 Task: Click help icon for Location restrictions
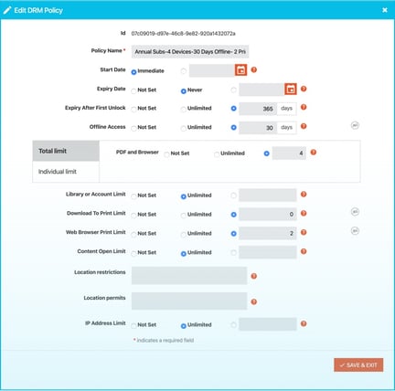254,276
